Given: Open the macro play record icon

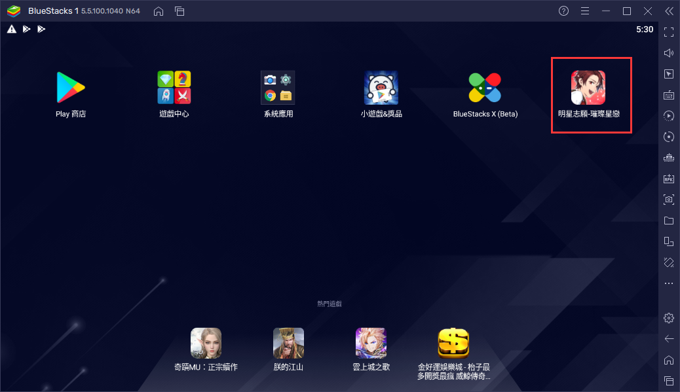Looking at the screenshot, I should click(669, 116).
